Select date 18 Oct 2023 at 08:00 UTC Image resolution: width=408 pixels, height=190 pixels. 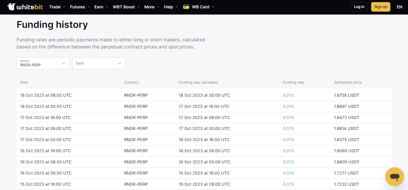[46, 95]
